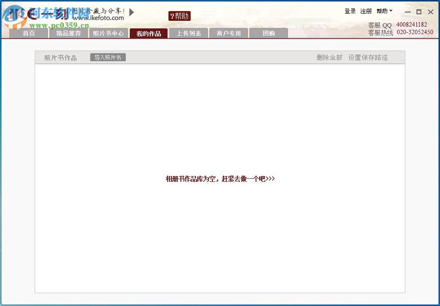
Task: Expand the help chevron next to 帮助
Action: click(392, 11)
